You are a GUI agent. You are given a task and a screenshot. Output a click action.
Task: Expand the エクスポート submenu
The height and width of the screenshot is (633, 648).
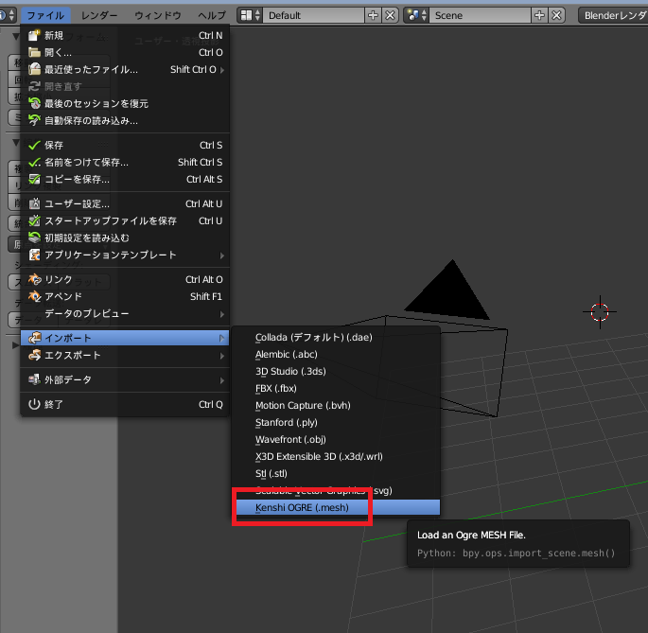point(125,355)
